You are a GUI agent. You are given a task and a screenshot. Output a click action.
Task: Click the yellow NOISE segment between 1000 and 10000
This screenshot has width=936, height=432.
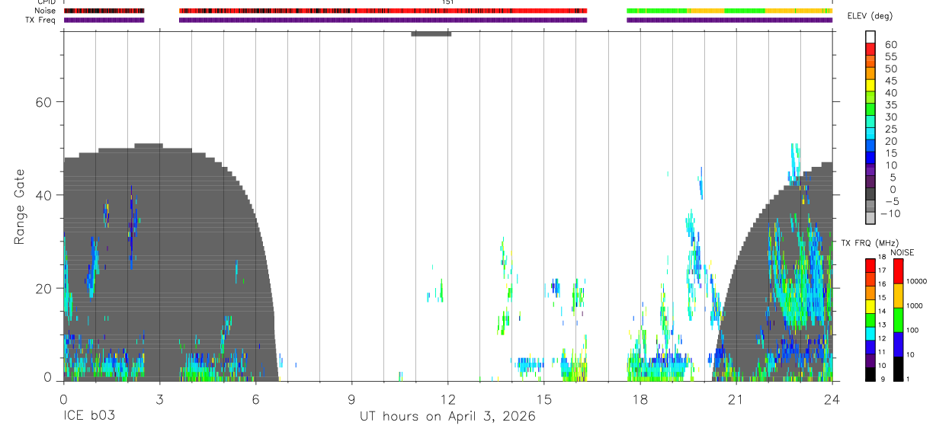[x=898, y=295]
